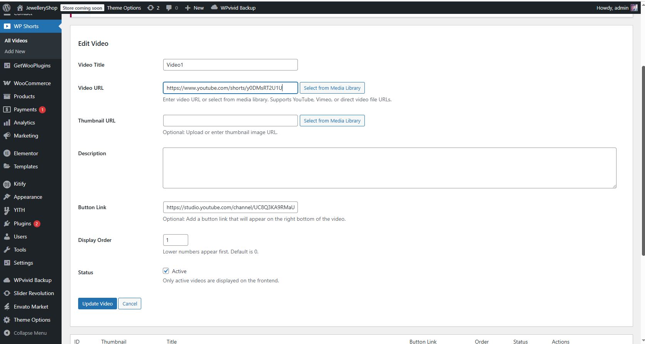The width and height of the screenshot is (645, 344).
Task: Go to the Products menu
Action: click(x=24, y=96)
